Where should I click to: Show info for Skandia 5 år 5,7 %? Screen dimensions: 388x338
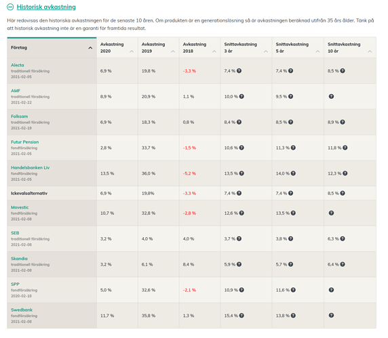tap(291, 264)
